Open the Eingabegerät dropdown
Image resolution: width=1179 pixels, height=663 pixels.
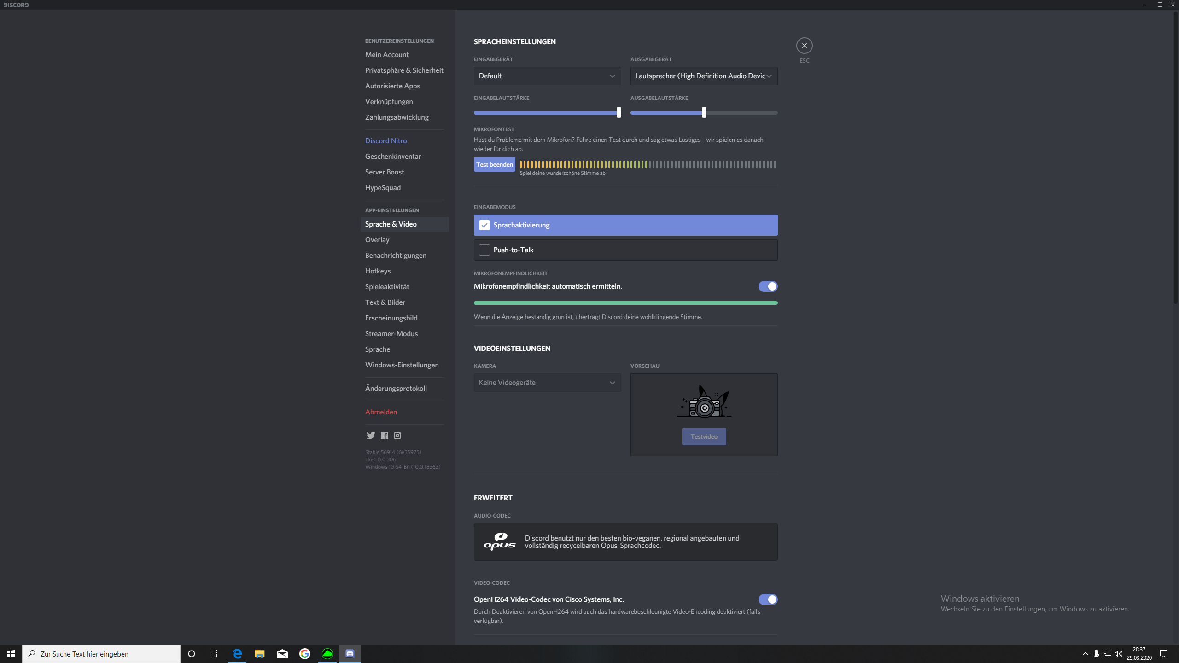[x=547, y=76]
